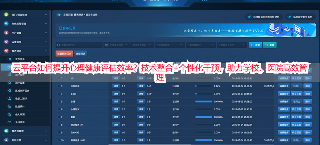Click the 100.00% progress bar of 普查
Screen dimensions: 320x145
click(204, 117)
